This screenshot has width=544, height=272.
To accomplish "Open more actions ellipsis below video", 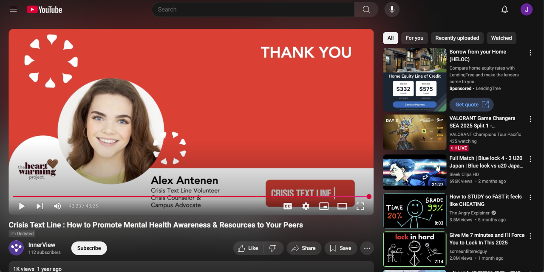I will 367,248.
